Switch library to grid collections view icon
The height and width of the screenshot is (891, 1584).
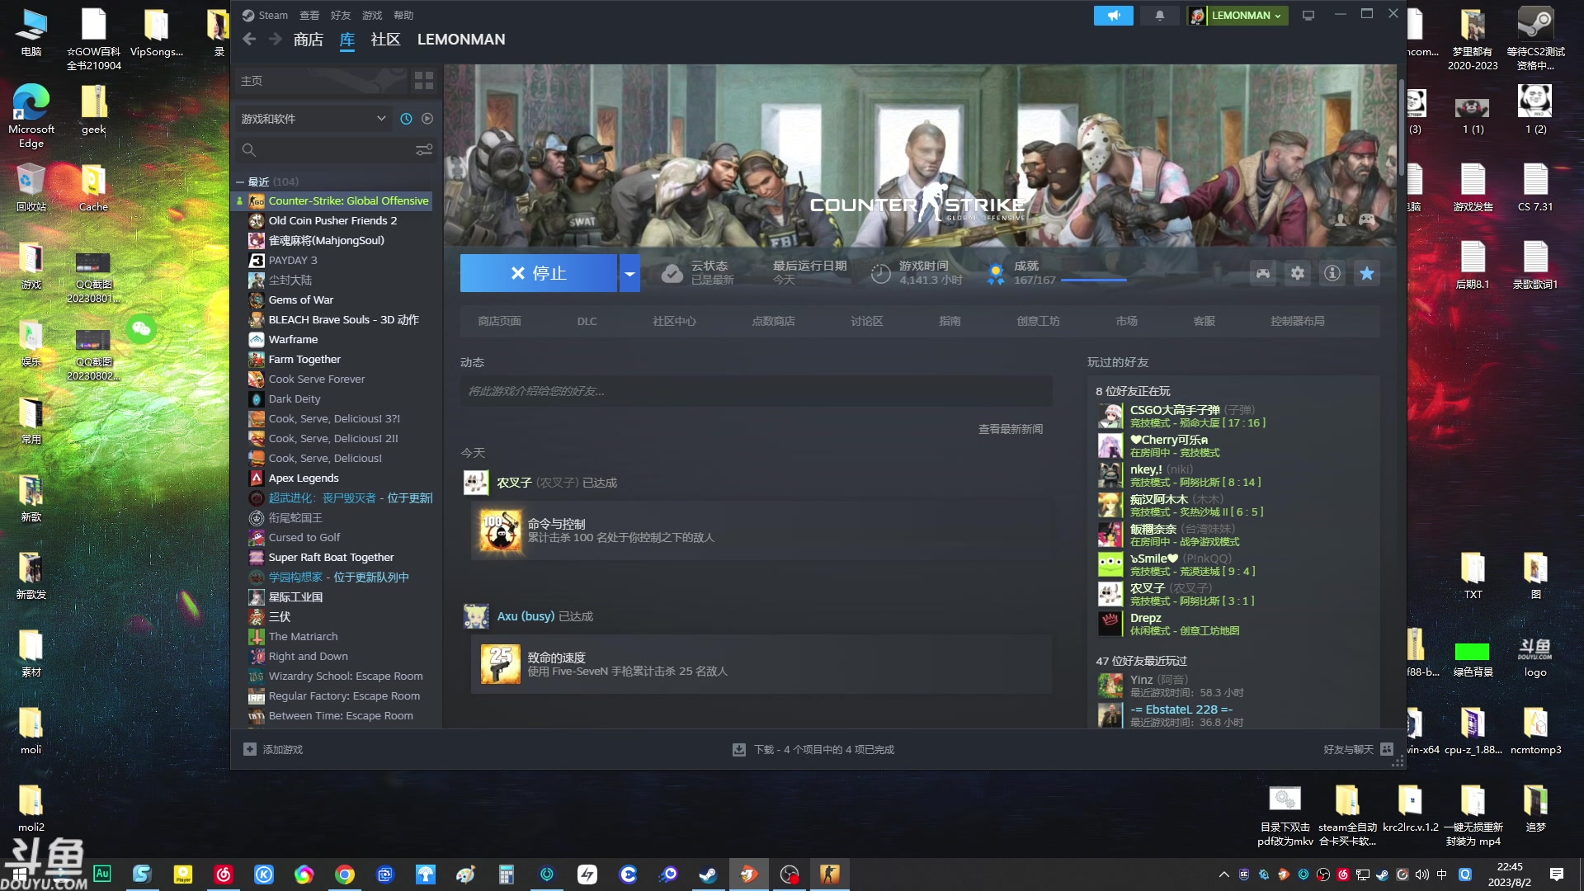[x=424, y=80]
